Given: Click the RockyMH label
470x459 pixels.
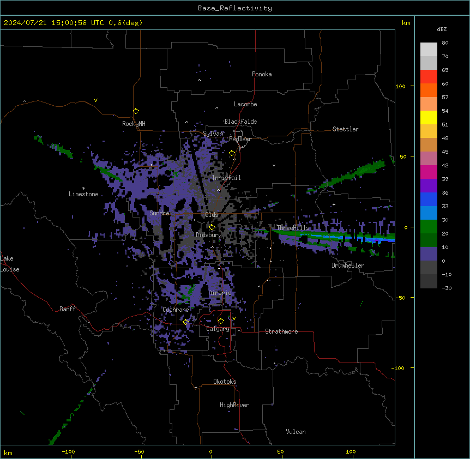Looking at the screenshot, I should [x=134, y=124].
